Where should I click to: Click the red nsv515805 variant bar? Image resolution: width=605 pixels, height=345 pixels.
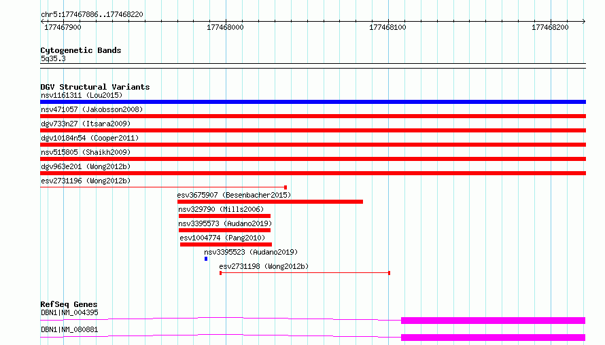313,159
